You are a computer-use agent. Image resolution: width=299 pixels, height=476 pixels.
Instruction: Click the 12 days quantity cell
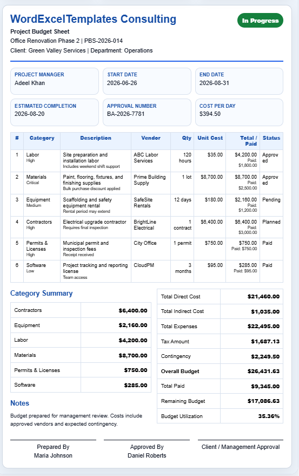pos(182,205)
